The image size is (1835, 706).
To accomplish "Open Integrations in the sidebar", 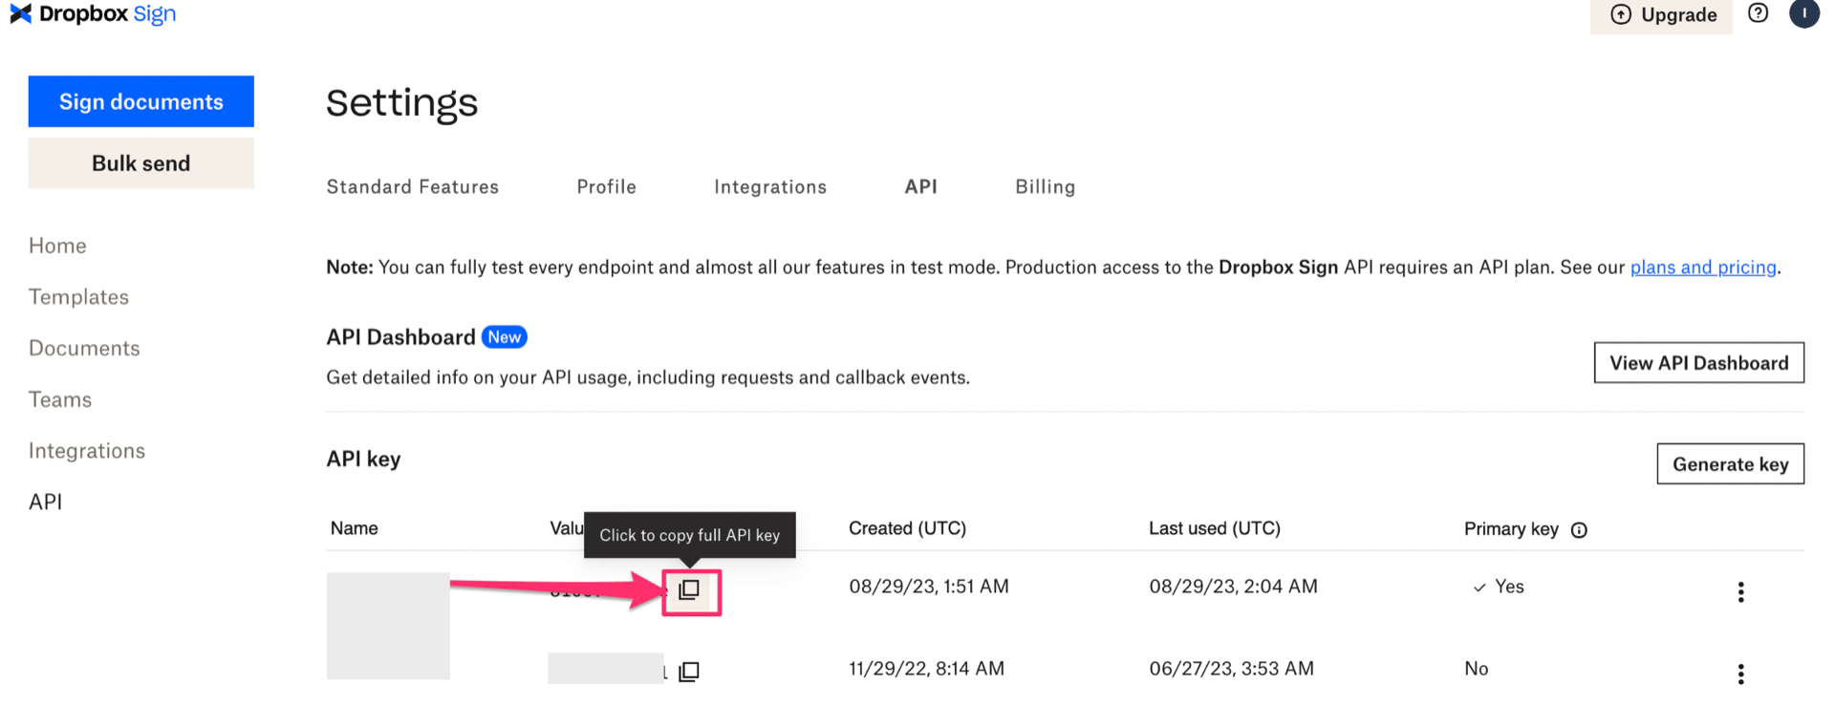I will tap(87, 451).
